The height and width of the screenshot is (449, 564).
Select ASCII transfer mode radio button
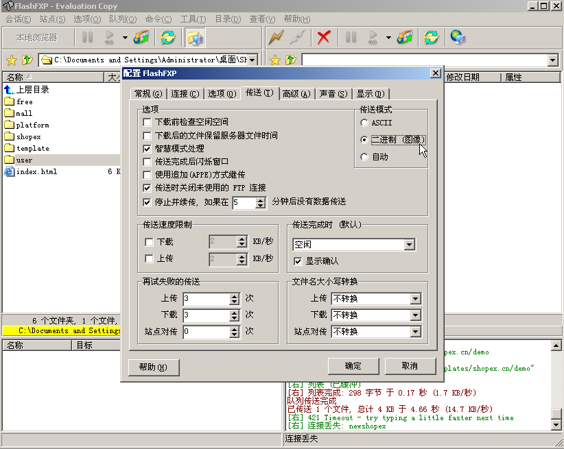tap(364, 123)
